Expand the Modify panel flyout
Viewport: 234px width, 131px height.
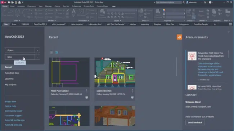point(52,20)
